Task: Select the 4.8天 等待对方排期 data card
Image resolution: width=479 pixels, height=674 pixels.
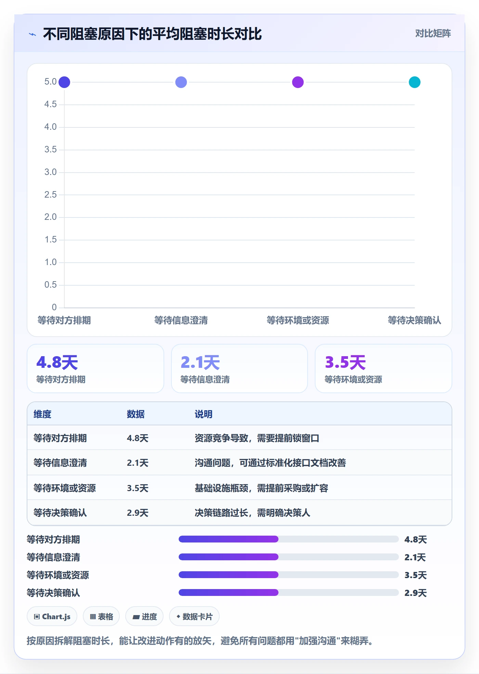Action: pyautogui.click(x=95, y=369)
